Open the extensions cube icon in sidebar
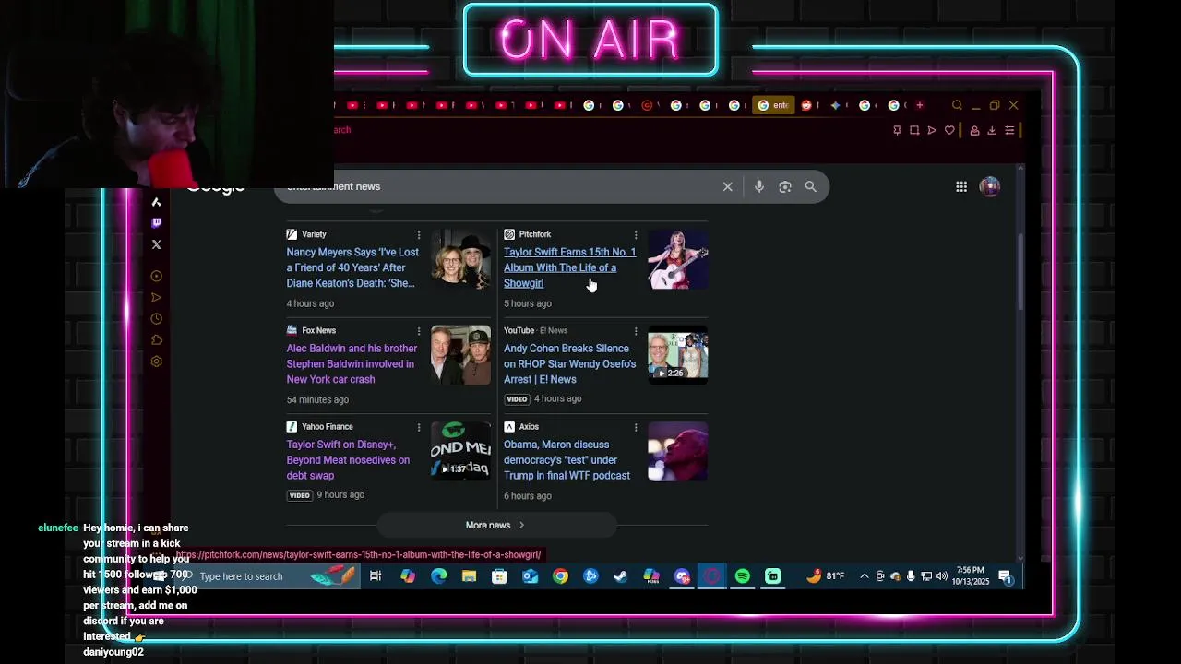The width and height of the screenshot is (1181, 664). pyautogui.click(x=156, y=340)
